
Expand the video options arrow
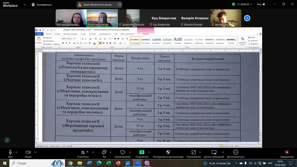35,152
